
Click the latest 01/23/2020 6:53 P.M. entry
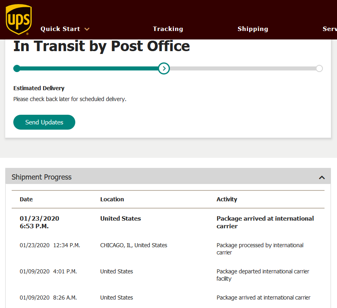[39, 222]
